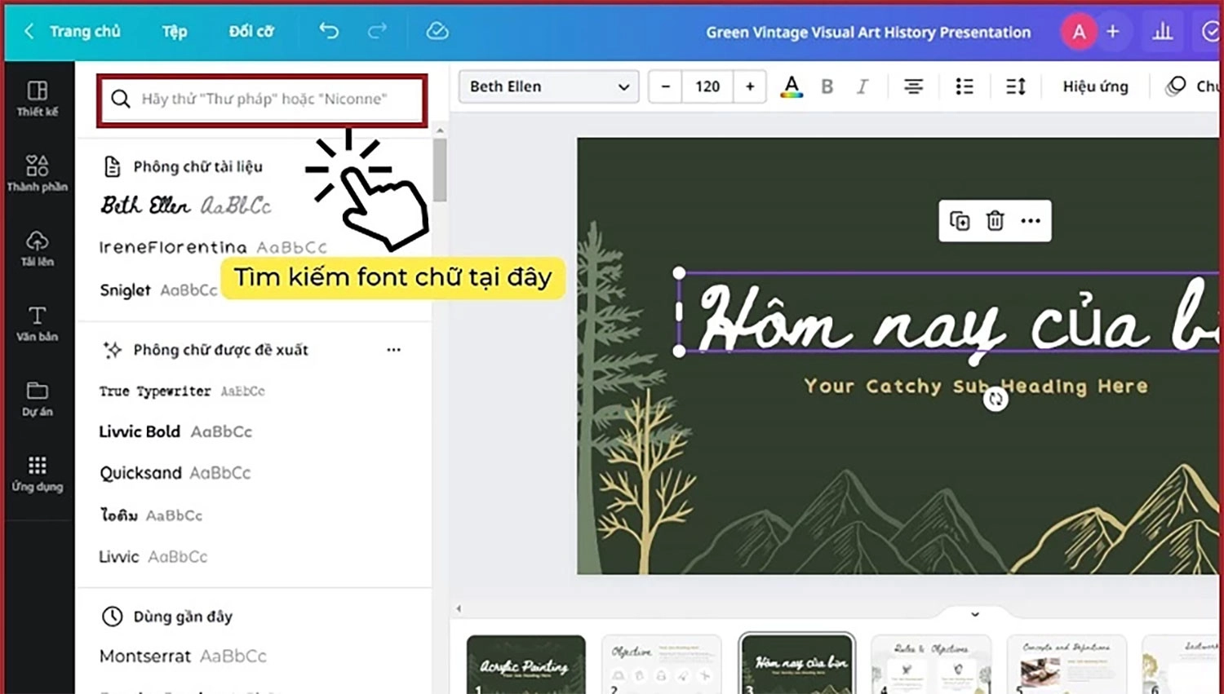Open page 1 Acrylic Painting thumbnail
The height and width of the screenshot is (694, 1224).
pos(526,665)
